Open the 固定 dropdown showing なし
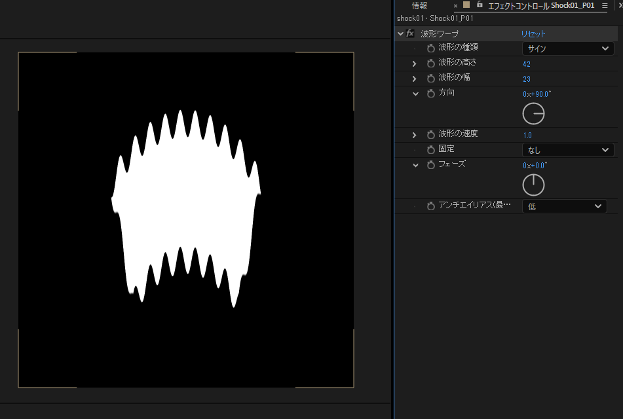Viewport: 623px width, 419px height. pyautogui.click(x=567, y=150)
